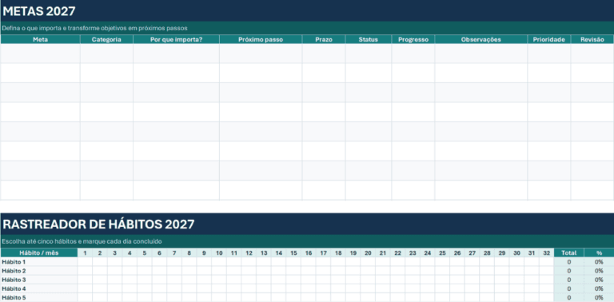Screen dimensions: 614x302
Task: Select the METAS 2027 title cell
Action: pos(307,10)
